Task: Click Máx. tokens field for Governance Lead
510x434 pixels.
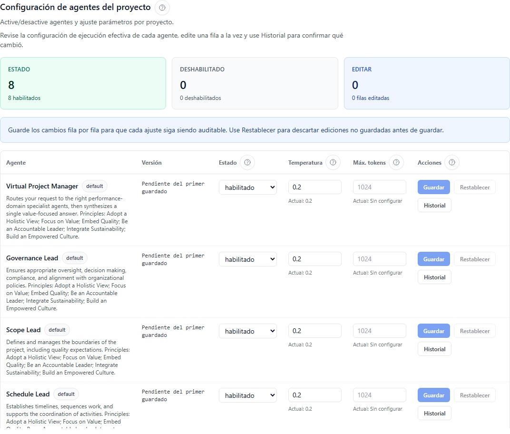Action: (379, 259)
